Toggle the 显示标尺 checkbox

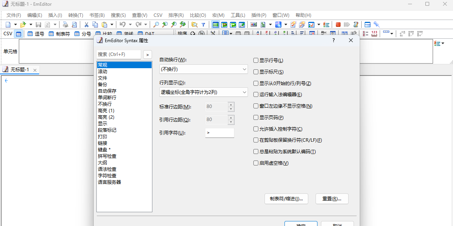click(256, 72)
